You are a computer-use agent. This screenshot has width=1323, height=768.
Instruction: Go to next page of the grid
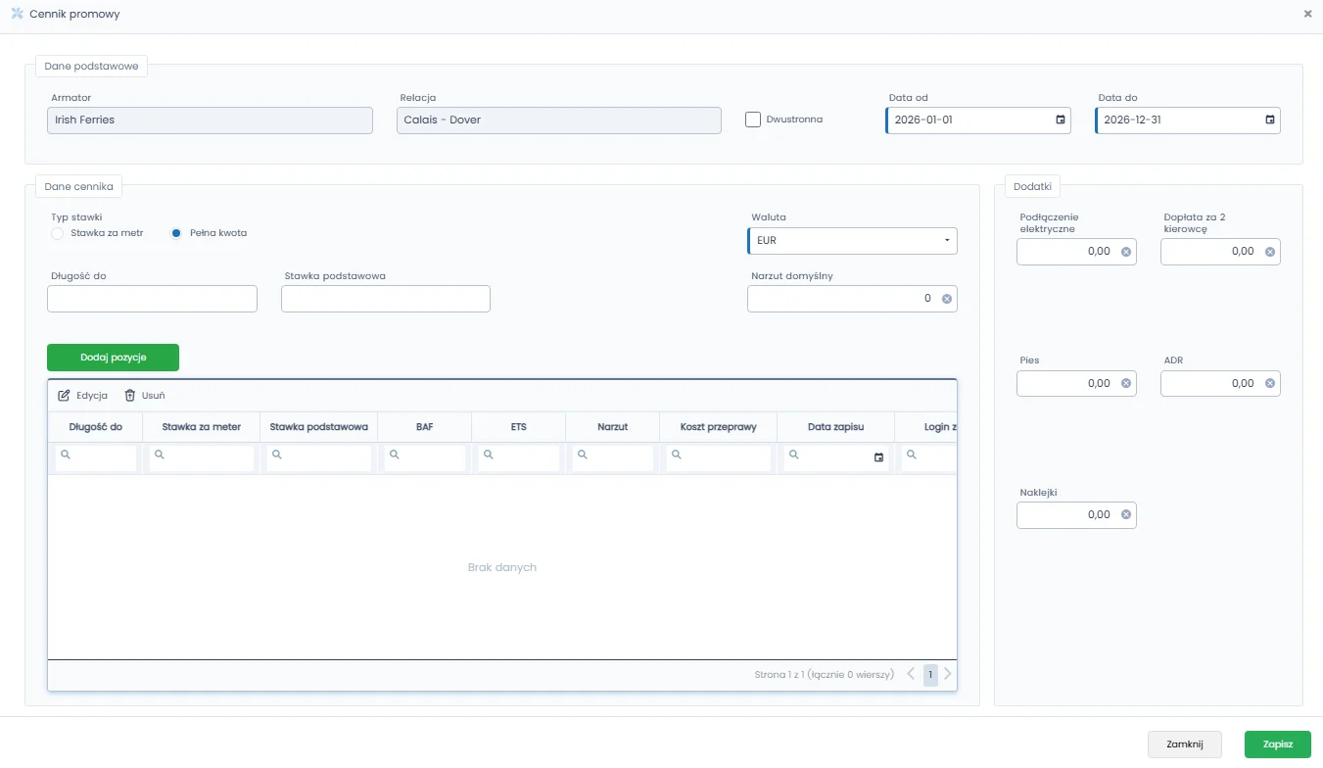tap(947, 674)
